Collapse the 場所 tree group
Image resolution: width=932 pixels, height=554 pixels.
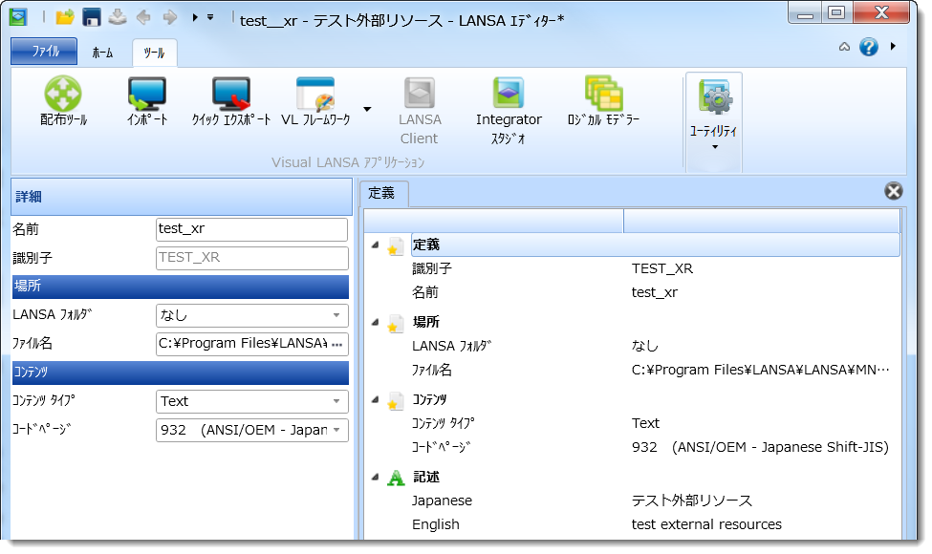pyautogui.click(x=375, y=322)
